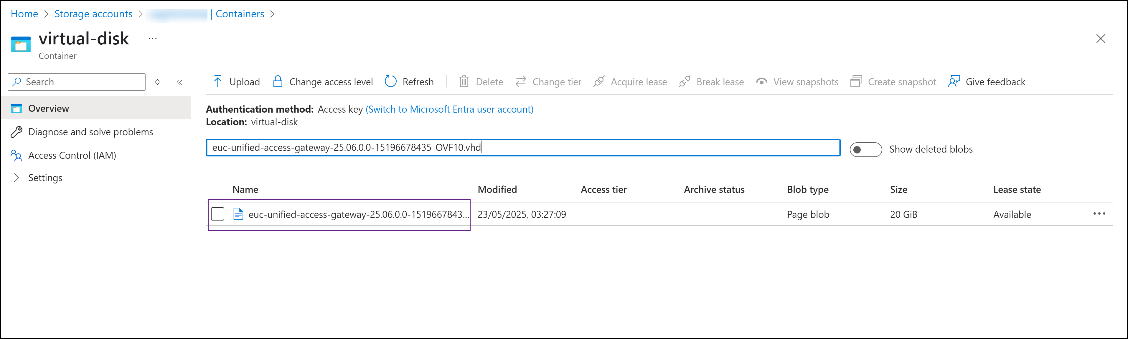1128x339 pixels.
Task: Click the blob document file icon
Action: (238, 214)
